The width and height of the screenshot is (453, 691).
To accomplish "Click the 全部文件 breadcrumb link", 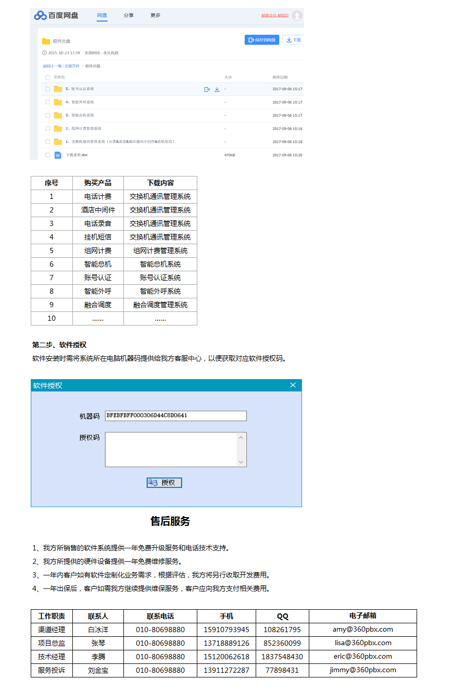I will point(72,66).
